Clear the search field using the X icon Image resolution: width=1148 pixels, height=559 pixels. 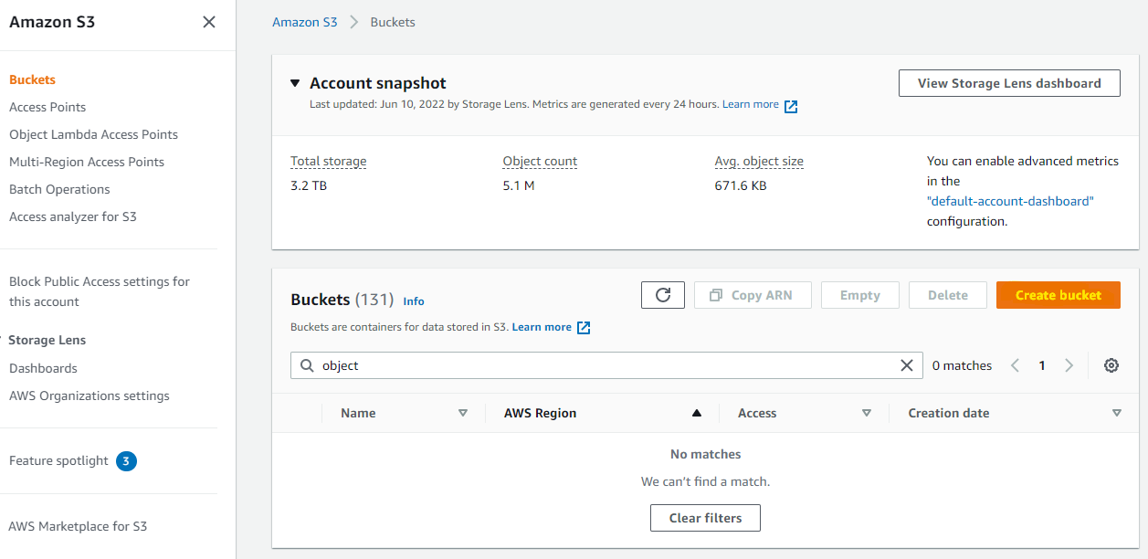[x=907, y=364]
